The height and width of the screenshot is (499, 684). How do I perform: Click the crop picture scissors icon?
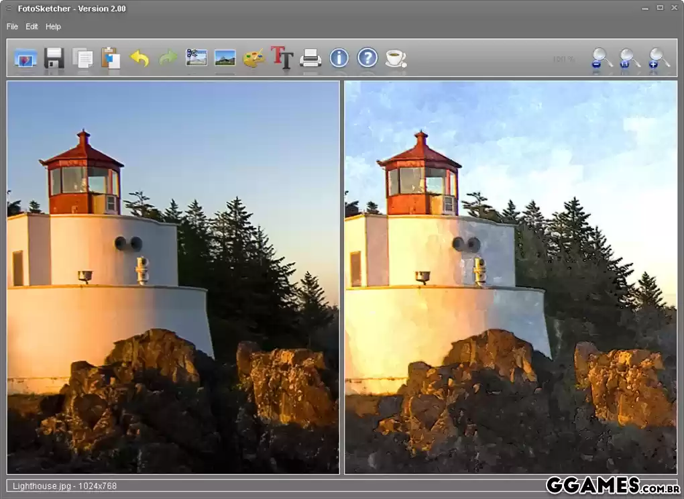(196, 58)
